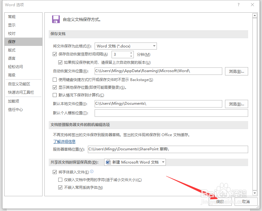262x211 pixels.
Task: Select 版式 category
Action: [23, 50]
